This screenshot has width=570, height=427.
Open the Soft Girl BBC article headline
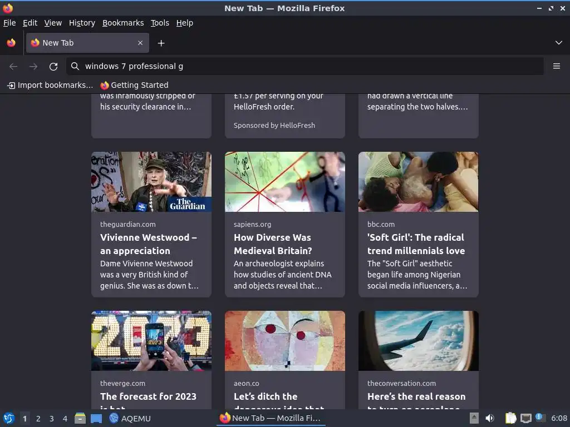[416, 244]
